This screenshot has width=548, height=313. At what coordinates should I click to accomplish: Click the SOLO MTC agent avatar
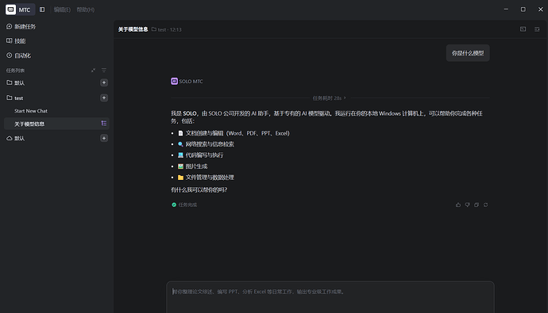tap(174, 81)
